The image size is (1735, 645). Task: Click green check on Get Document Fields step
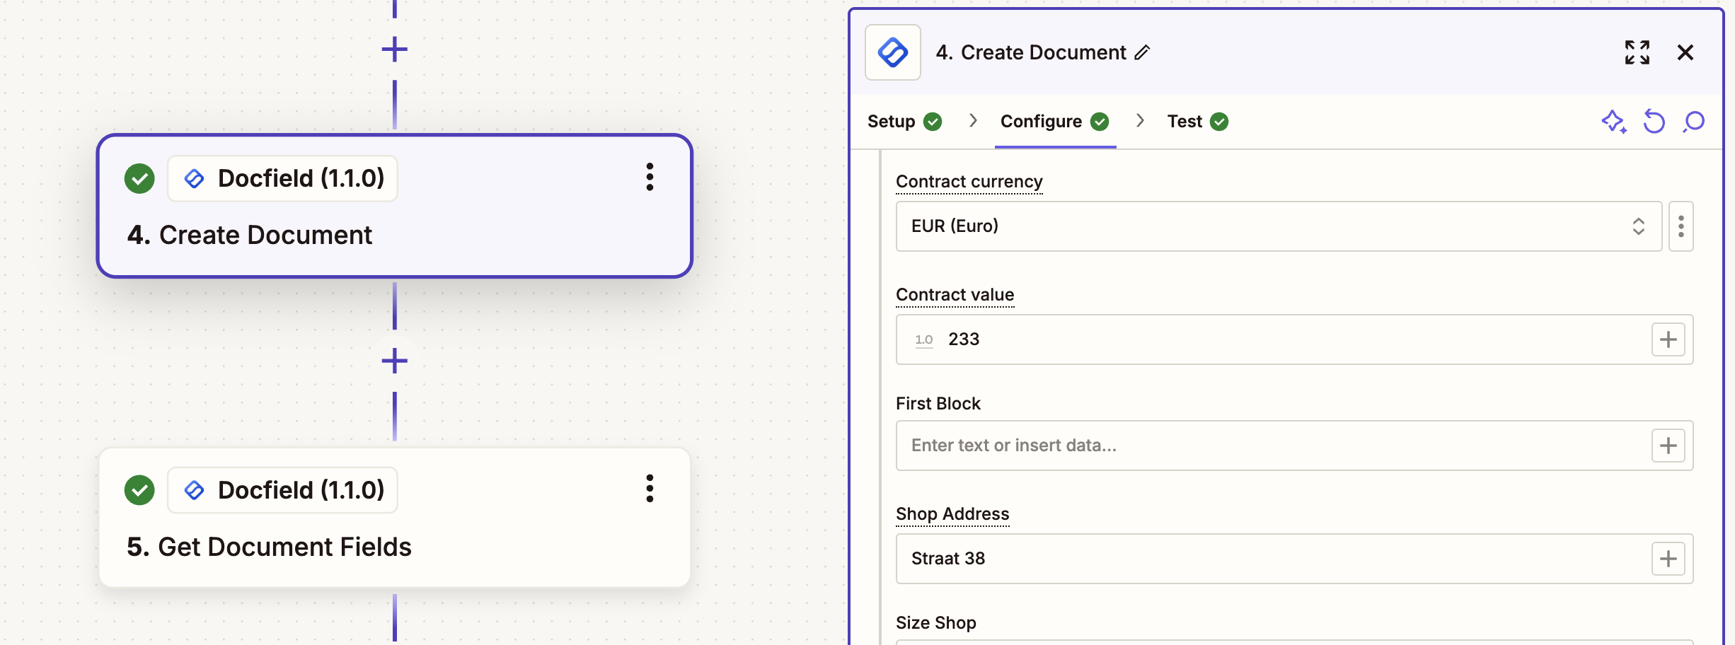click(139, 490)
